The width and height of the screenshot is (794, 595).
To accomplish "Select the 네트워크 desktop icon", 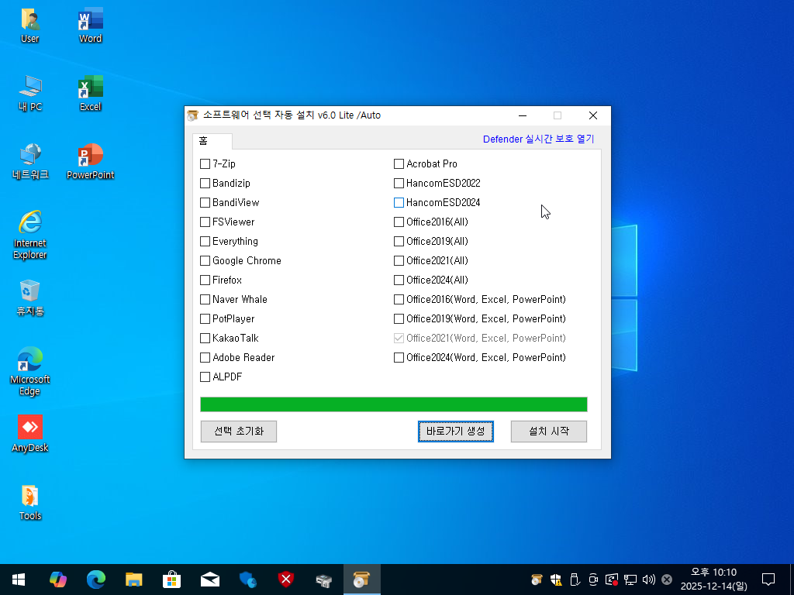I will click(30, 161).
